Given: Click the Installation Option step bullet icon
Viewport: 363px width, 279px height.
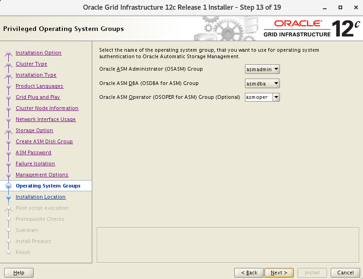Looking at the screenshot, I should pos(9,53).
